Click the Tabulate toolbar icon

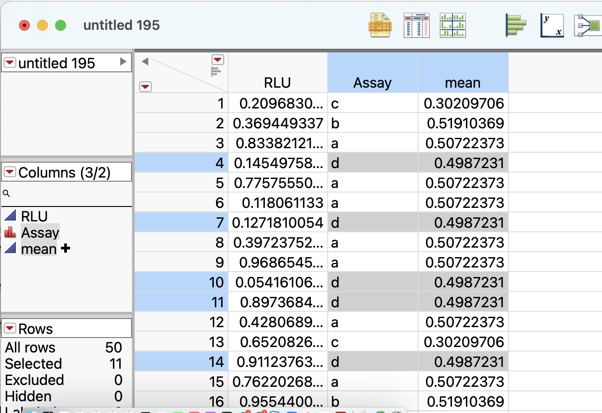click(x=416, y=25)
